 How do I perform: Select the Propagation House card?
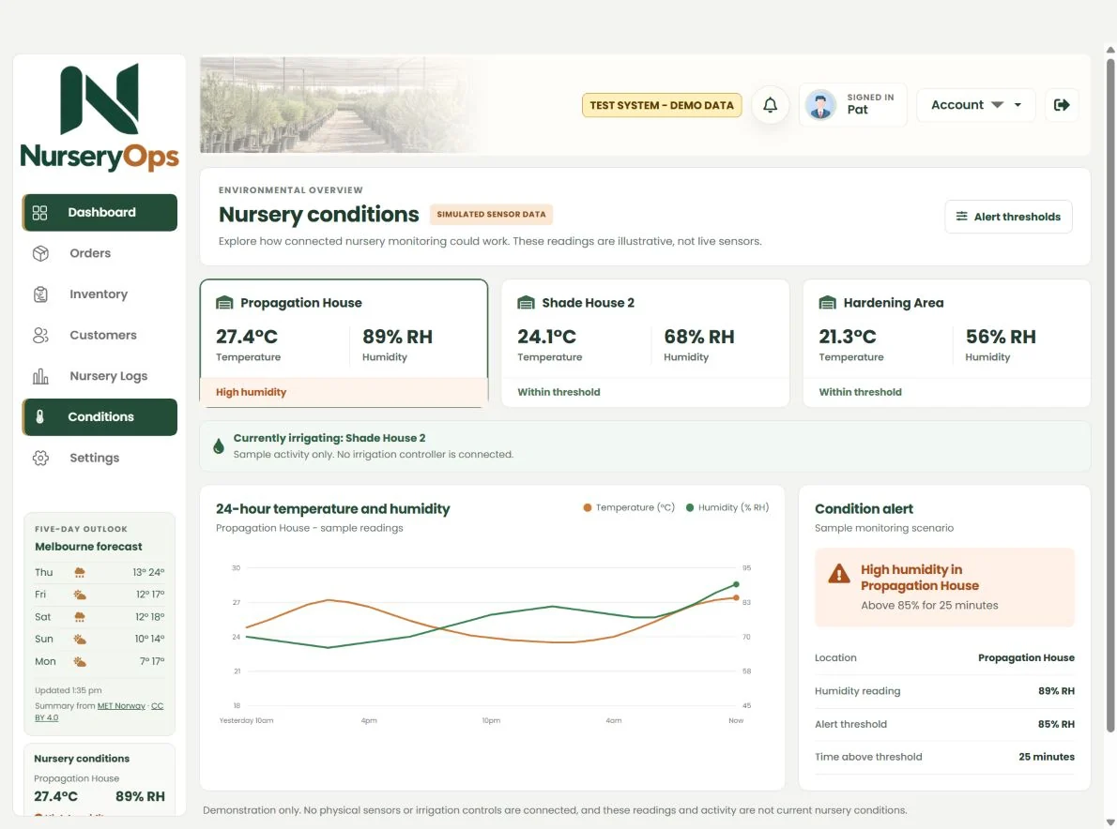point(344,343)
